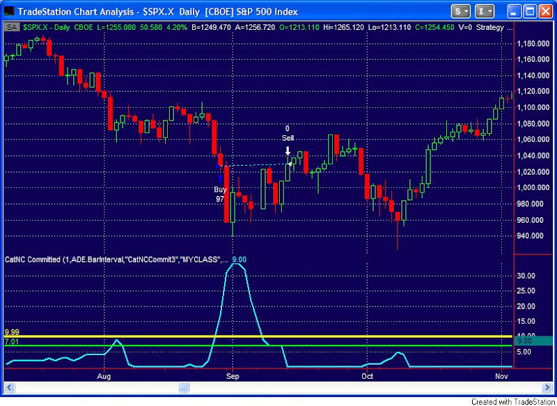557x406 pixels.
Task: Select the $SPX.X - Daily symbol label
Action: [x=47, y=27]
